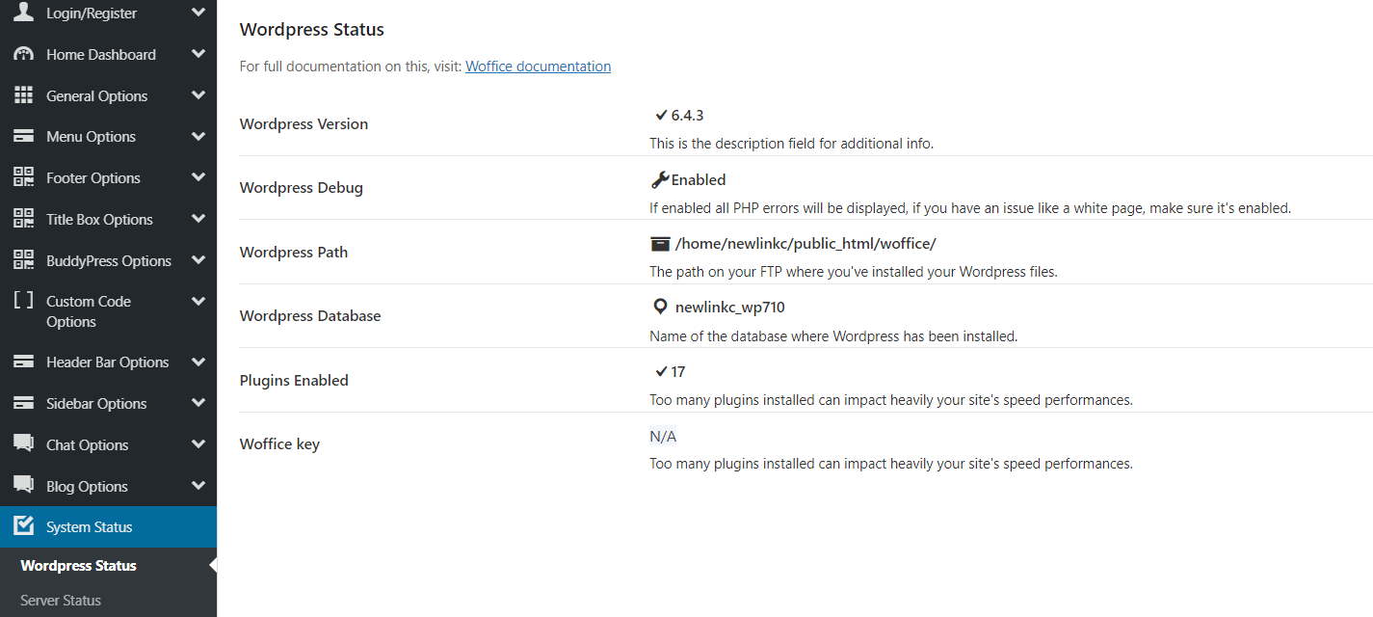Open the Woffice documentation link
This screenshot has height=617, width=1373.
(x=538, y=66)
